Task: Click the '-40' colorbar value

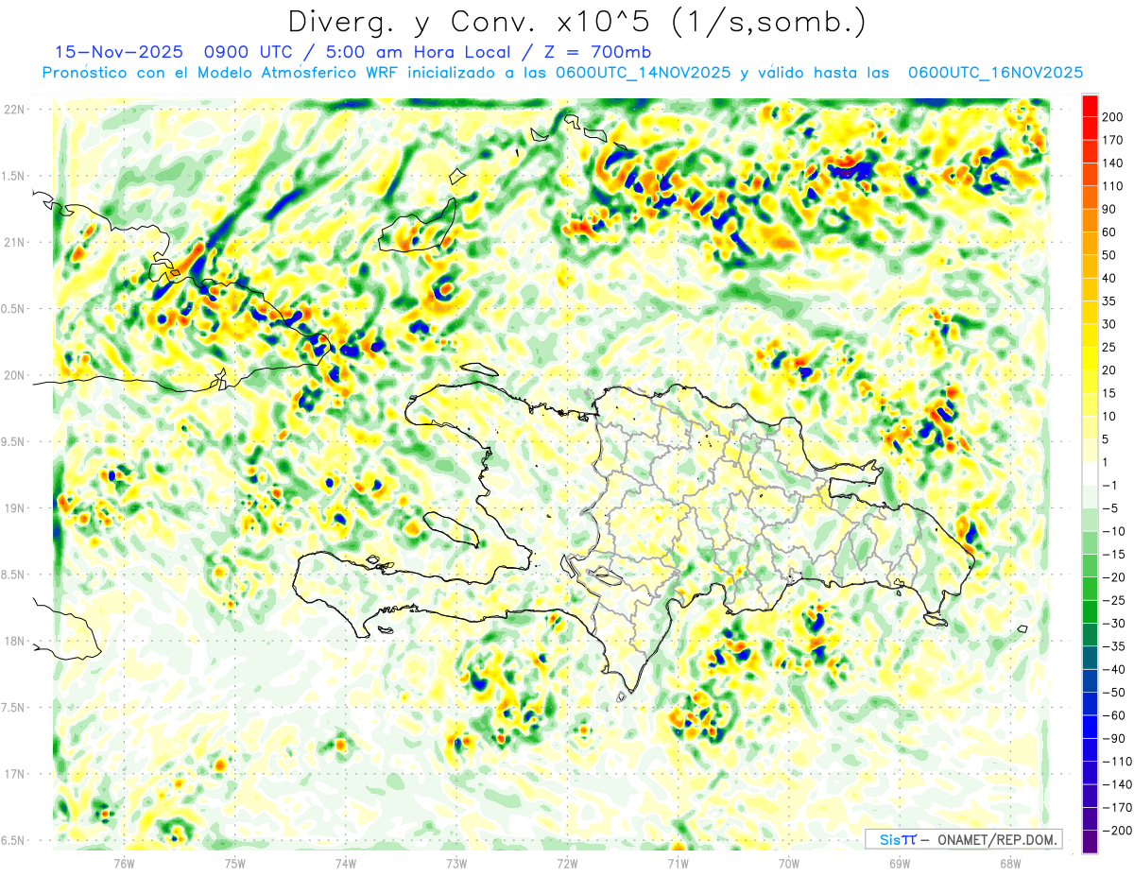Action: 1112,670
